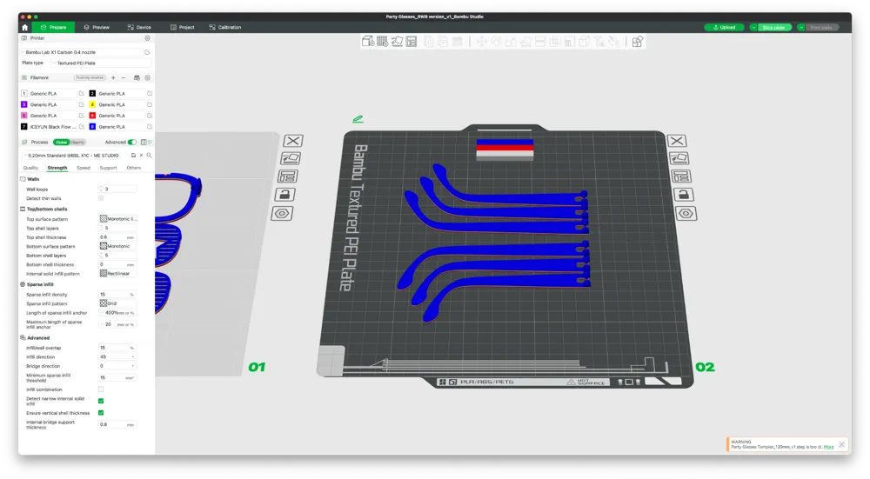Image resolution: width=870 pixels, height=479 pixels.
Task: Switch to the Device tab
Action: [x=139, y=27]
